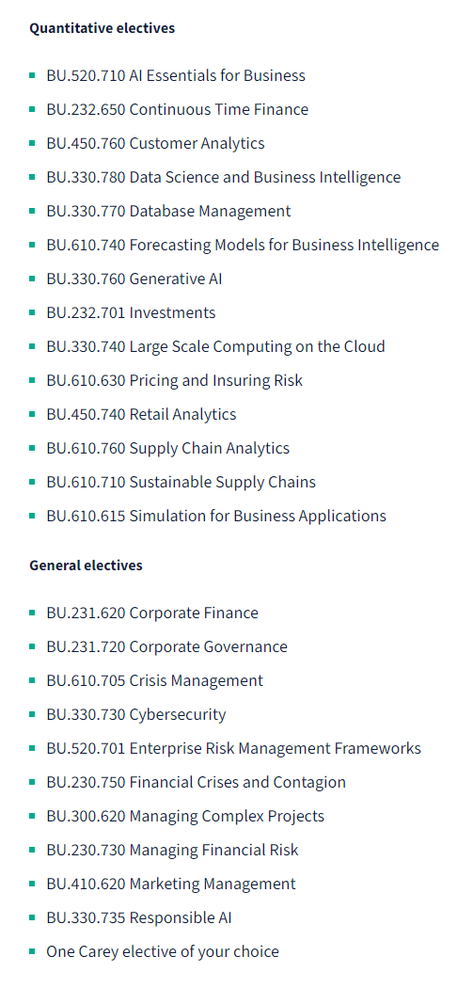Open BU.450.760 Customer Analytics entry
The width and height of the screenshot is (473, 988).
(155, 144)
